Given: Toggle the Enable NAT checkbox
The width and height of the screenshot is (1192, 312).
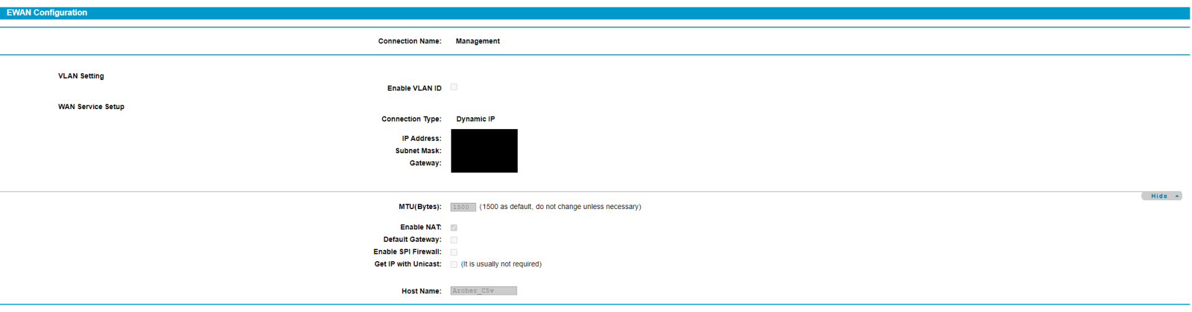Looking at the screenshot, I should tap(454, 228).
